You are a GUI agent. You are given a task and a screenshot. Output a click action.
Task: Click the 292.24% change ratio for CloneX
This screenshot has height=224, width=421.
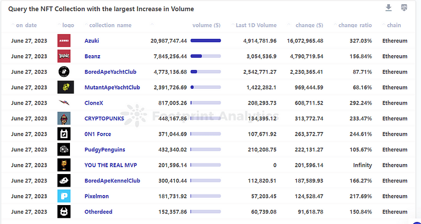tap(360, 103)
